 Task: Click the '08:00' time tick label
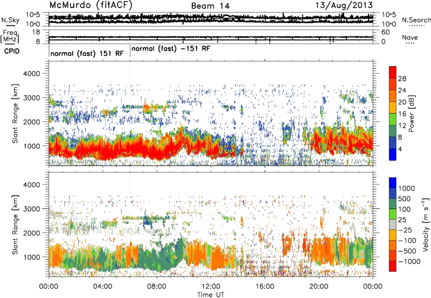[x=157, y=287]
